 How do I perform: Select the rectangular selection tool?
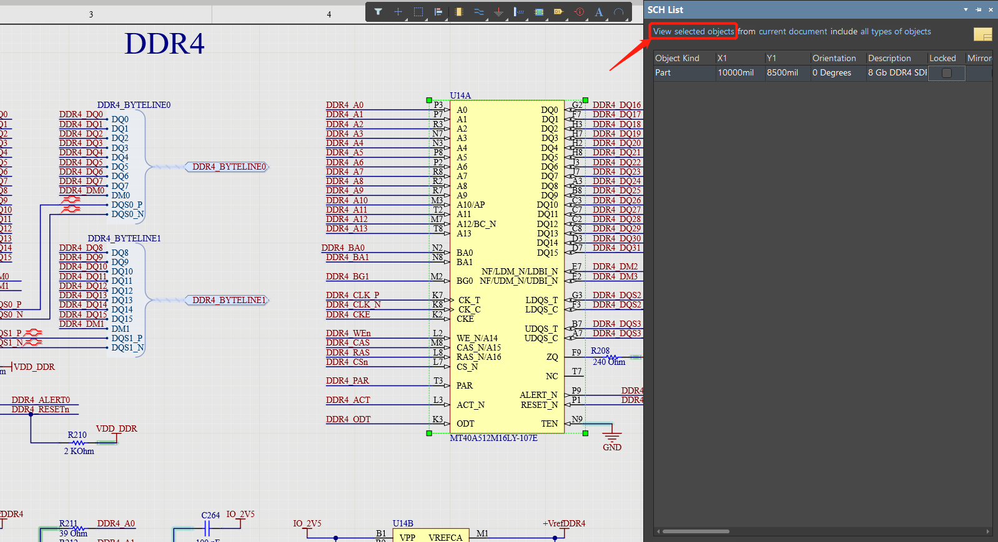(418, 12)
